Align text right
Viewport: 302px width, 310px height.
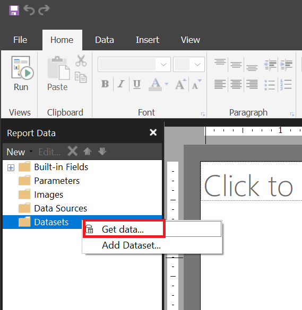coord(252,84)
